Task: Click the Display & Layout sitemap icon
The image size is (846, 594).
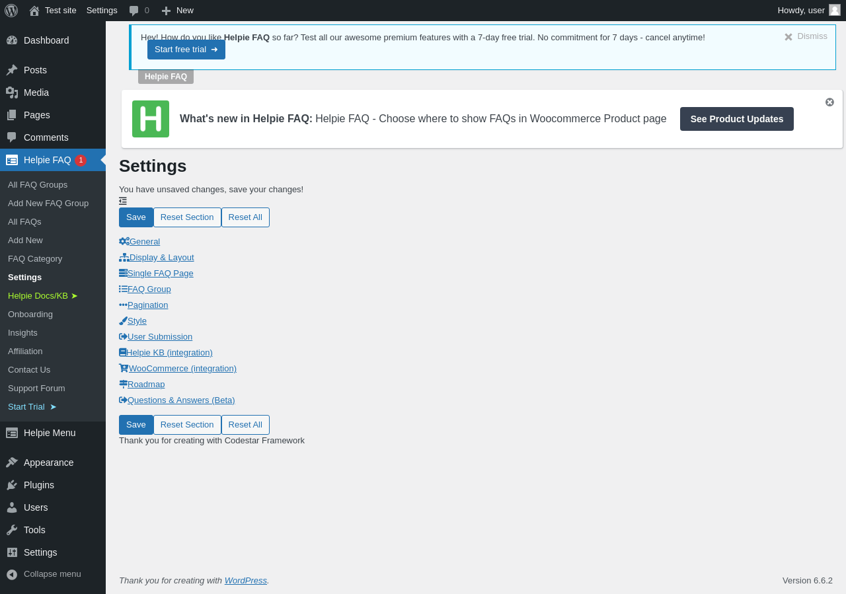Action: tap(124, 257)
